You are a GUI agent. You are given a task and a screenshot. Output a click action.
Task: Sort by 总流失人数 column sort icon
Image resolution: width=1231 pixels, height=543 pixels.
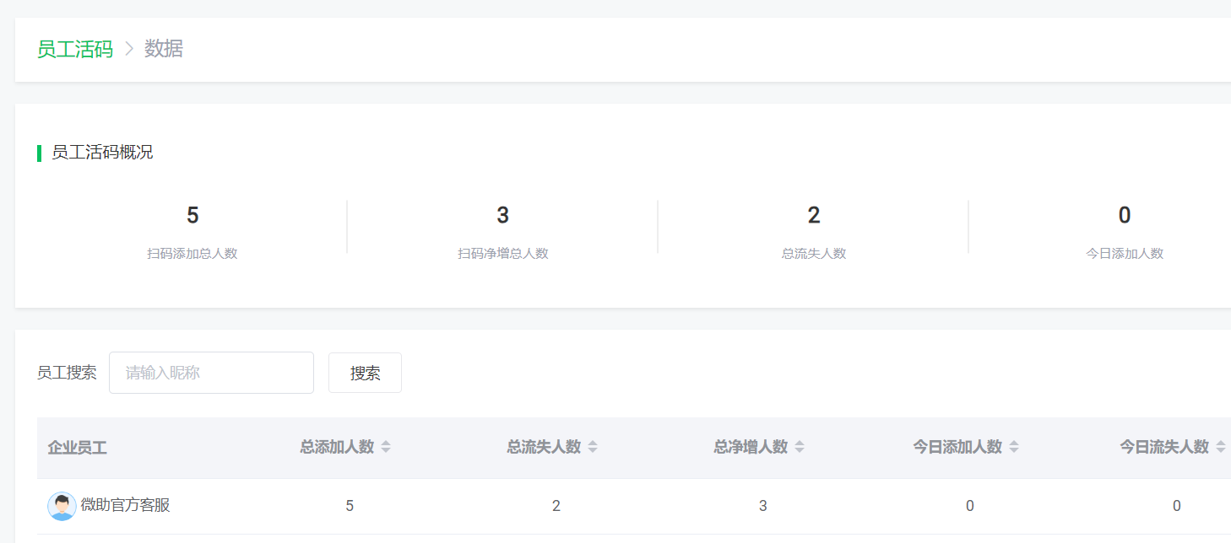[x=593, y=447]
